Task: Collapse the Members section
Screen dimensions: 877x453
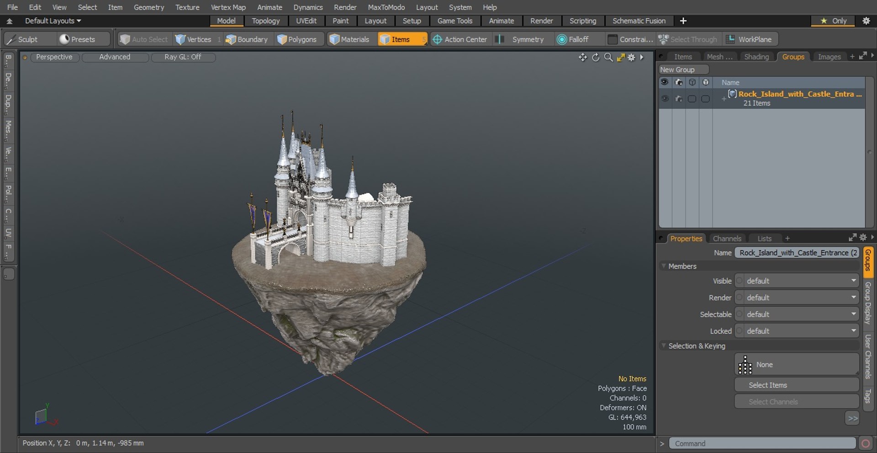Action: [x=664, y=266]
